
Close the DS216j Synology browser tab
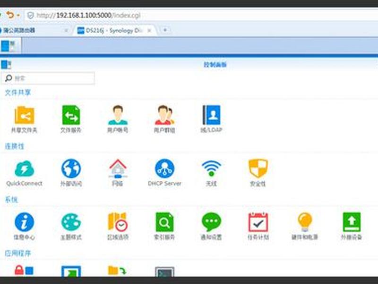pyautogui.click(x=149, y=31)
